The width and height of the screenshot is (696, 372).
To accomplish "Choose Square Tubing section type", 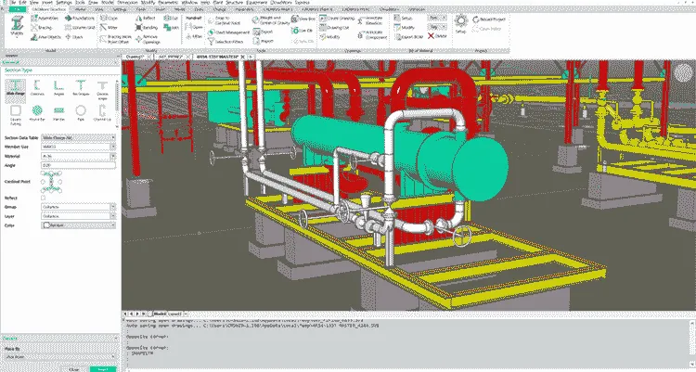I will tap(16, 114).
